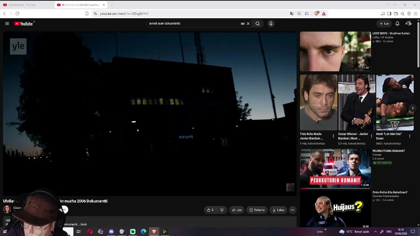Open Discord from the taskbar
Viewport: 420px width, 236px height.
pyautogui.click(x=111, y=232)
